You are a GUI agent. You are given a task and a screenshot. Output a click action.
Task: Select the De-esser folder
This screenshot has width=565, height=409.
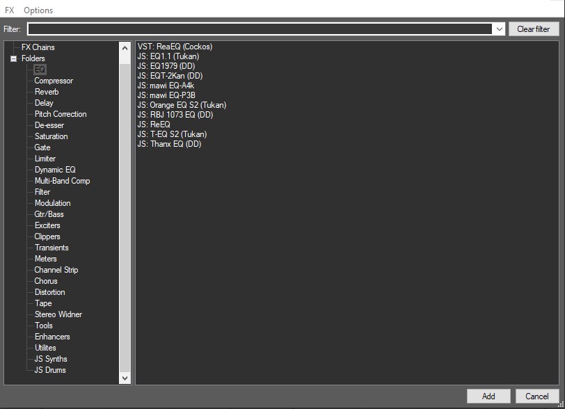pyautogui.click(x=49, y=125)
